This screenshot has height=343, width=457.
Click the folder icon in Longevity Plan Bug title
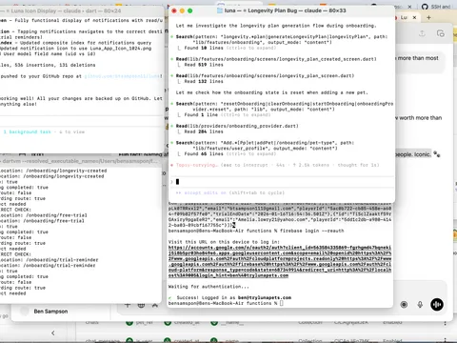coord(220,10)
